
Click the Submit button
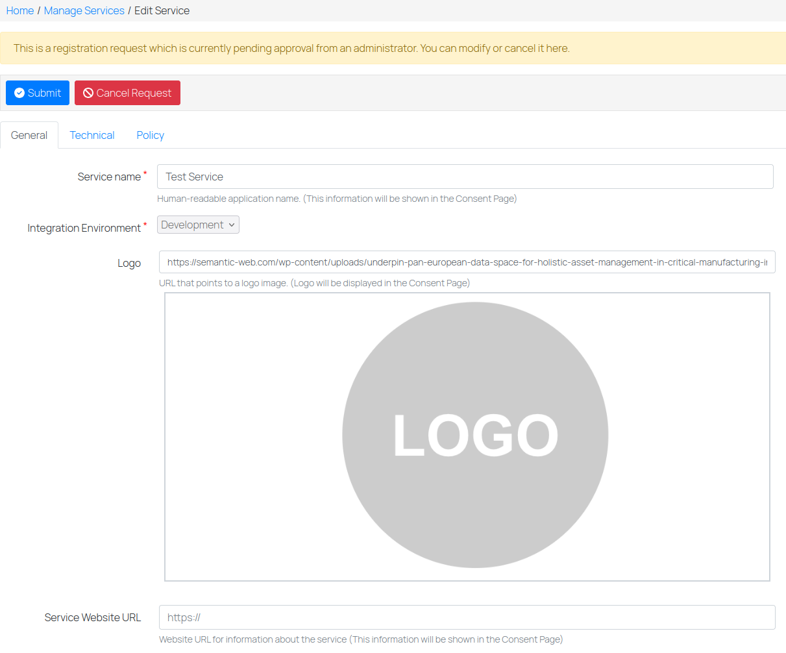(38, 93)
